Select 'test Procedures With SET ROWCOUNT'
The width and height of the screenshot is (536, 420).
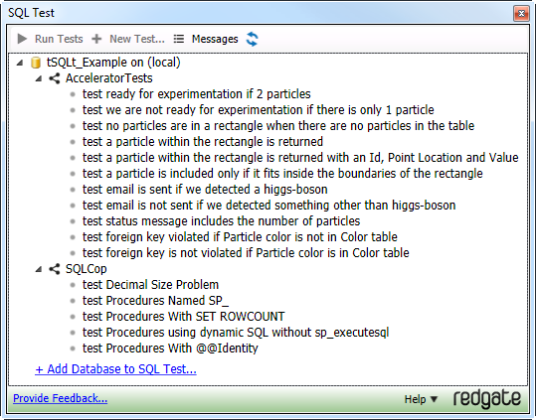pyautogui.click(x=184, y=317)
